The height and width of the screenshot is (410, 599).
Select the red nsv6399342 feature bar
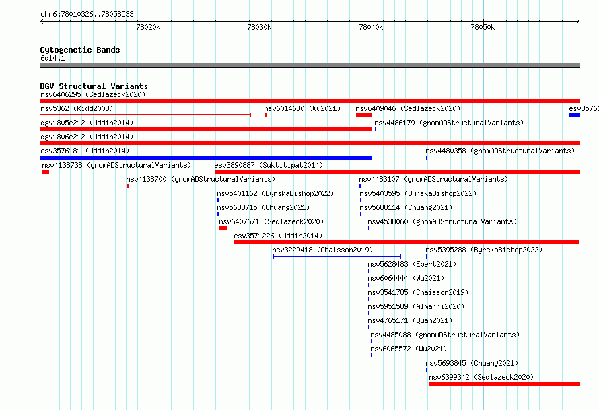[505, 384]
